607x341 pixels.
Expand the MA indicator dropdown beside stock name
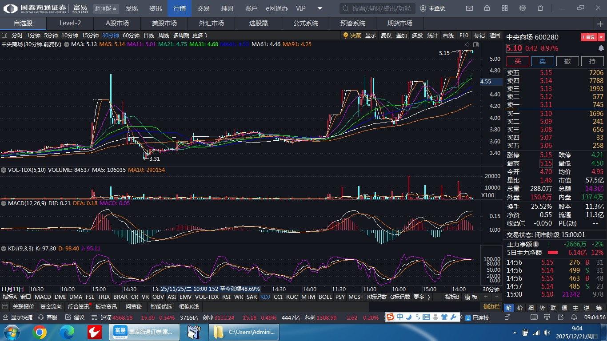click(x=67, y=44)
